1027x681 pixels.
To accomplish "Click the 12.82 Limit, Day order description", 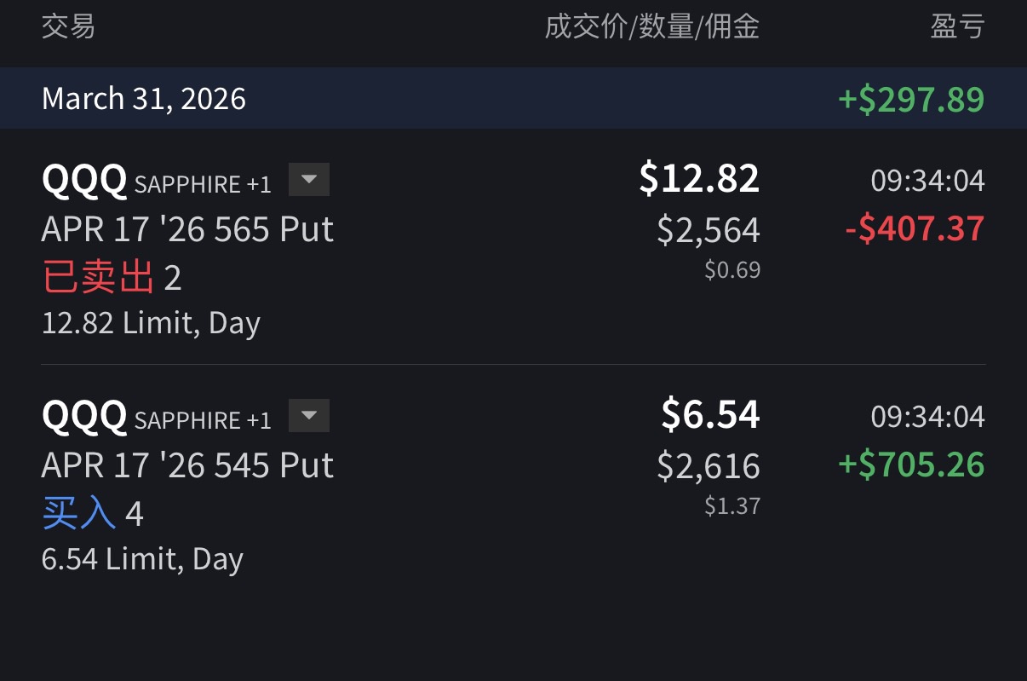I will (x=151, y=323).
